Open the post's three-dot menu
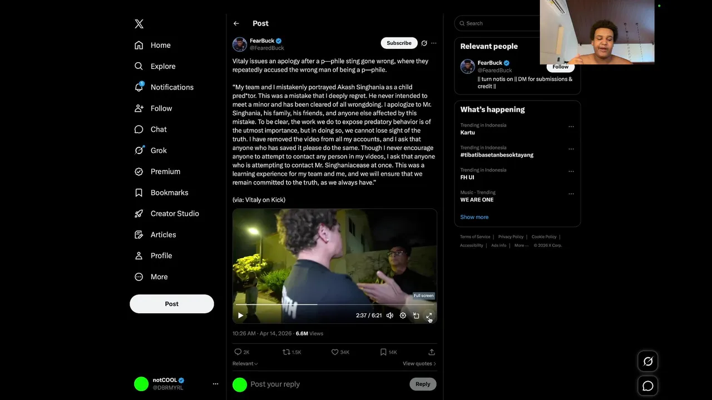The image size is (712, 400). [x=434, y=43]
